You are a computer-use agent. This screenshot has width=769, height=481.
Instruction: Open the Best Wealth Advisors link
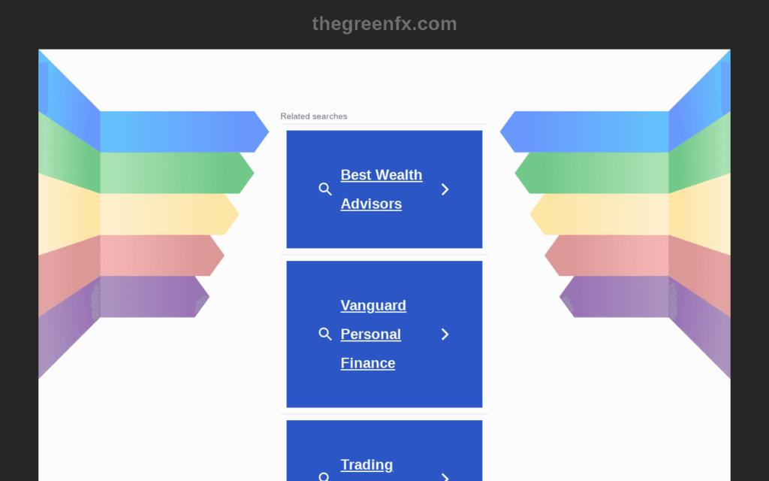(381, 189)
